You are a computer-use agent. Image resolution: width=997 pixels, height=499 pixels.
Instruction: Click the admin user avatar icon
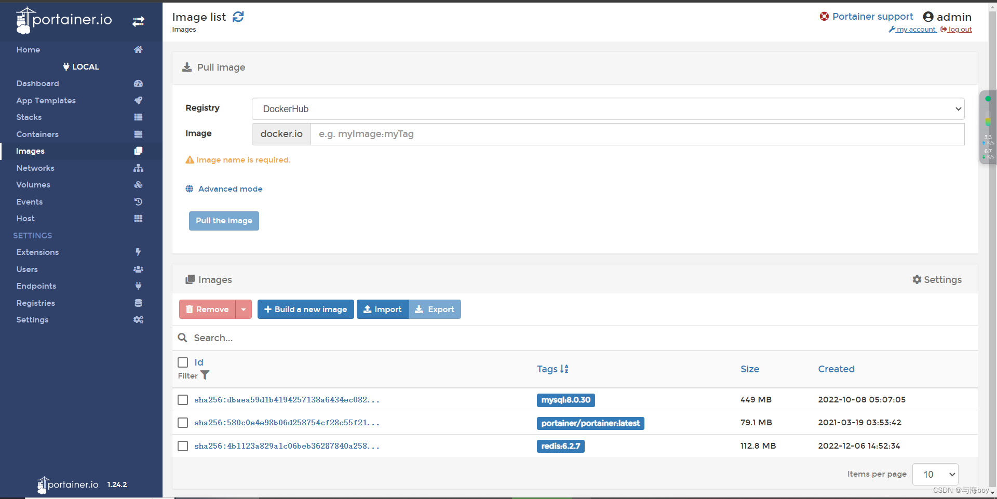click(x=928, y=17)
